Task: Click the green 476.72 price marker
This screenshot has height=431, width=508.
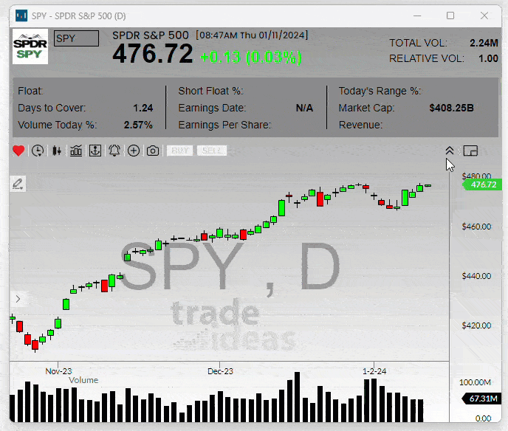Action: [483, 185]
